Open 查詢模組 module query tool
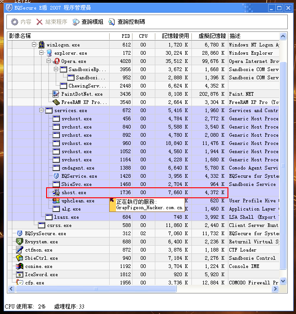296x314 pixels. (88, 22)
